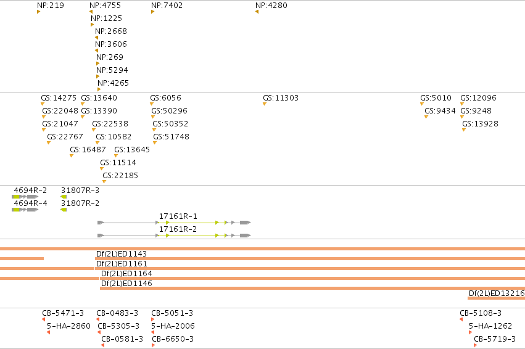Open the 5-HA-2006 label
Screen dimensions: 525x349
(173, 326)
